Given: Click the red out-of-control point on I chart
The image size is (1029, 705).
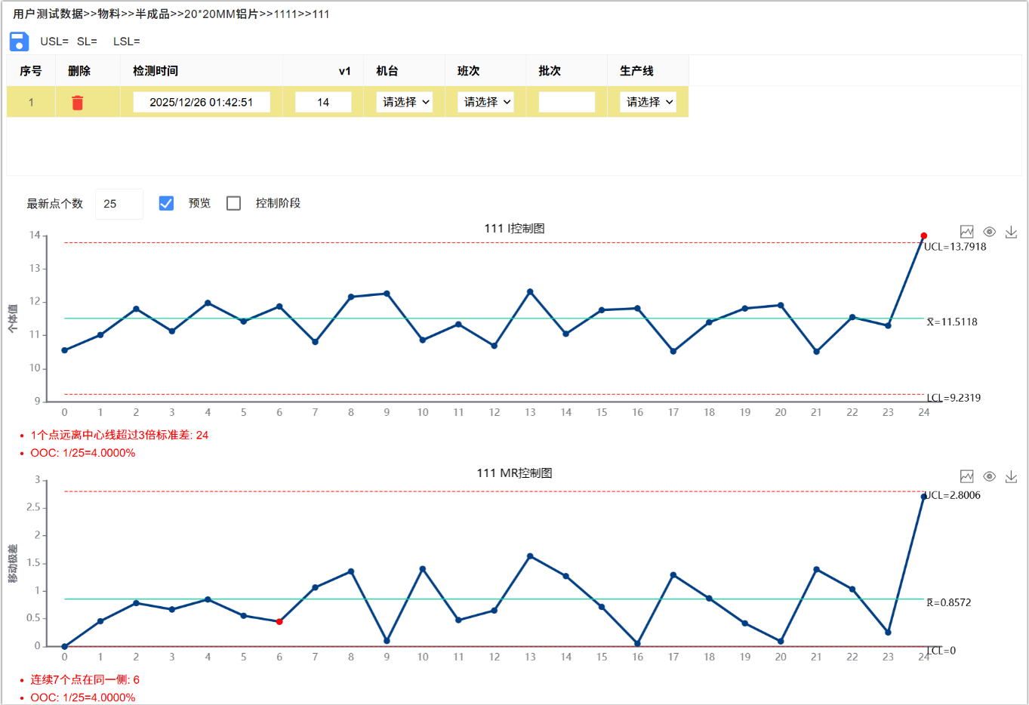Looking at the screenshot, I should (923, 236).
